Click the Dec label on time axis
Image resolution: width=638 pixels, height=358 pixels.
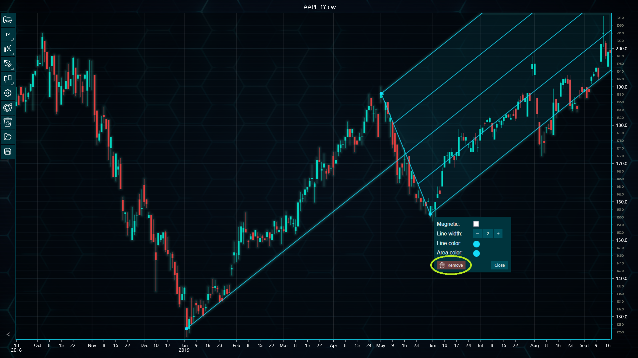[144, 345]
